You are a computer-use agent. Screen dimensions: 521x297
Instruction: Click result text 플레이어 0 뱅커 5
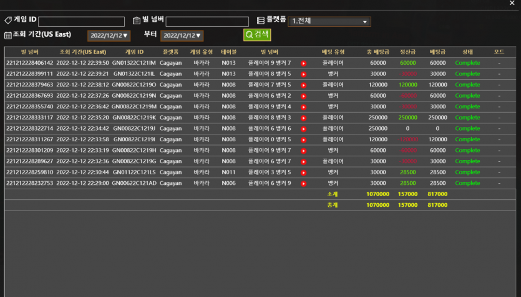pos(270,139)
